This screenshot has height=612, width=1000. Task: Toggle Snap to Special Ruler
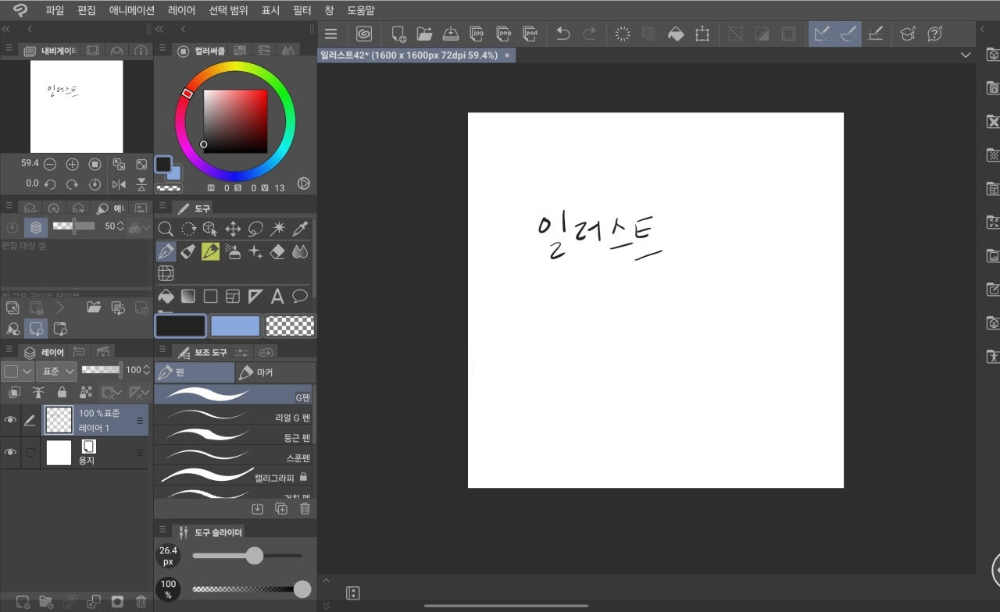point(848,34)
